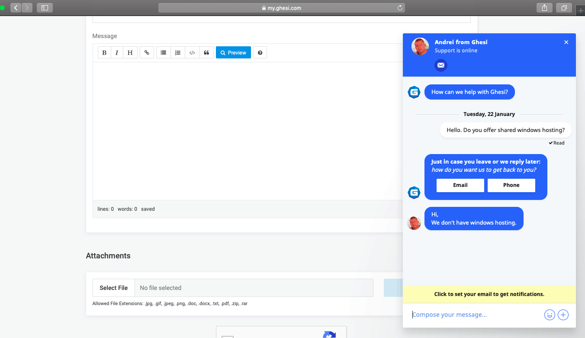Screen dimensions: 585x338
Task: Click the set email notifications yellow banner
Action: point(489,294)
